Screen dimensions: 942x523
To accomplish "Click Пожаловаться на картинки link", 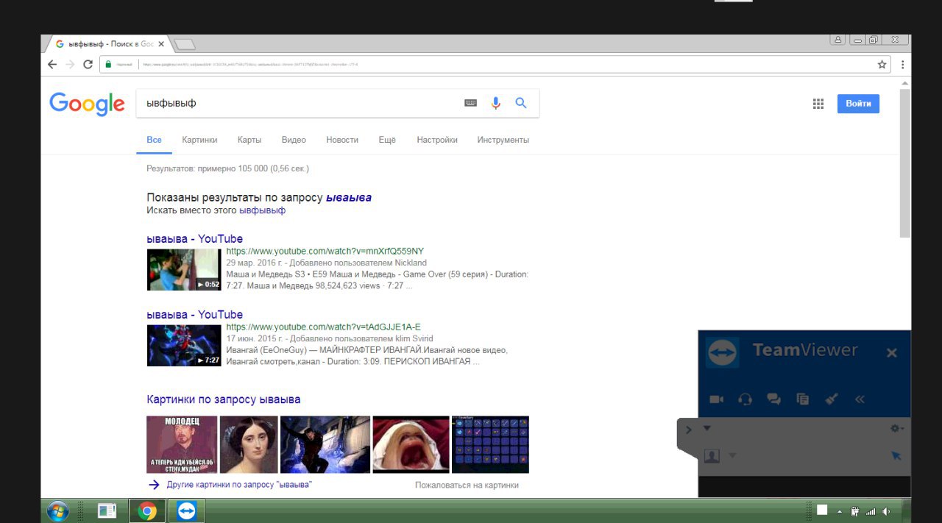I will pyautogui.click(x=467, y=485).
